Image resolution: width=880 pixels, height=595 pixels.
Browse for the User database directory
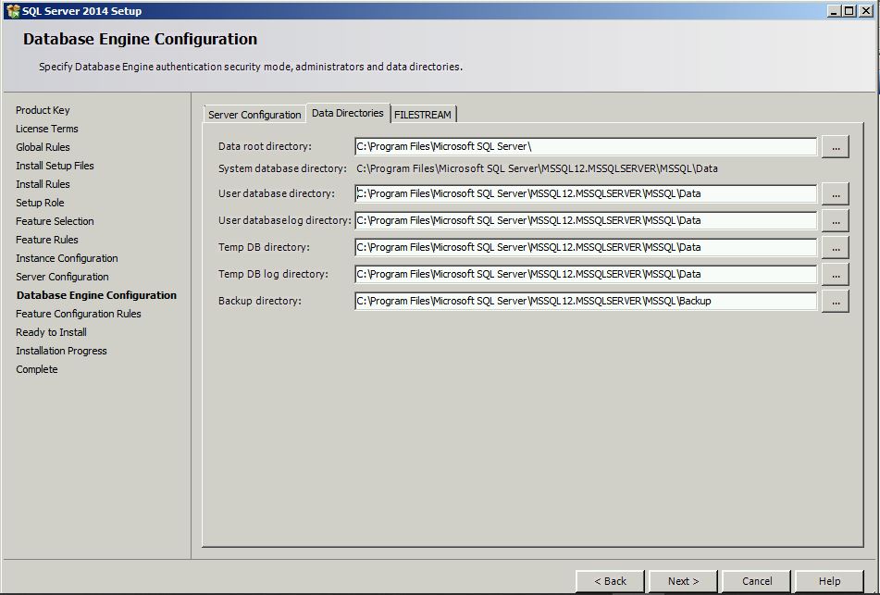pyautogui.click(x=835, y=193)
